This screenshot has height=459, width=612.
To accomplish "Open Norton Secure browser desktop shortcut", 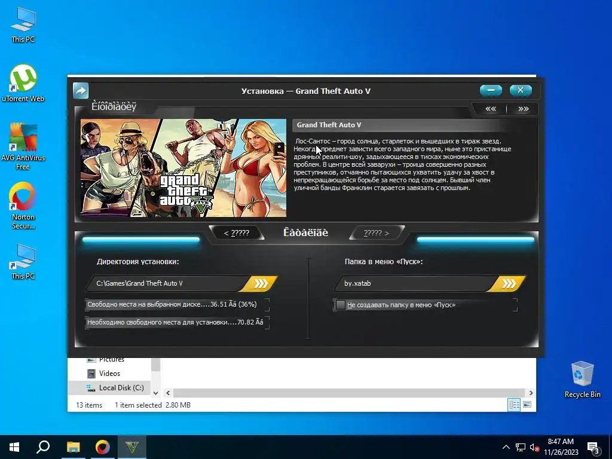I will (x=23, y=206).
